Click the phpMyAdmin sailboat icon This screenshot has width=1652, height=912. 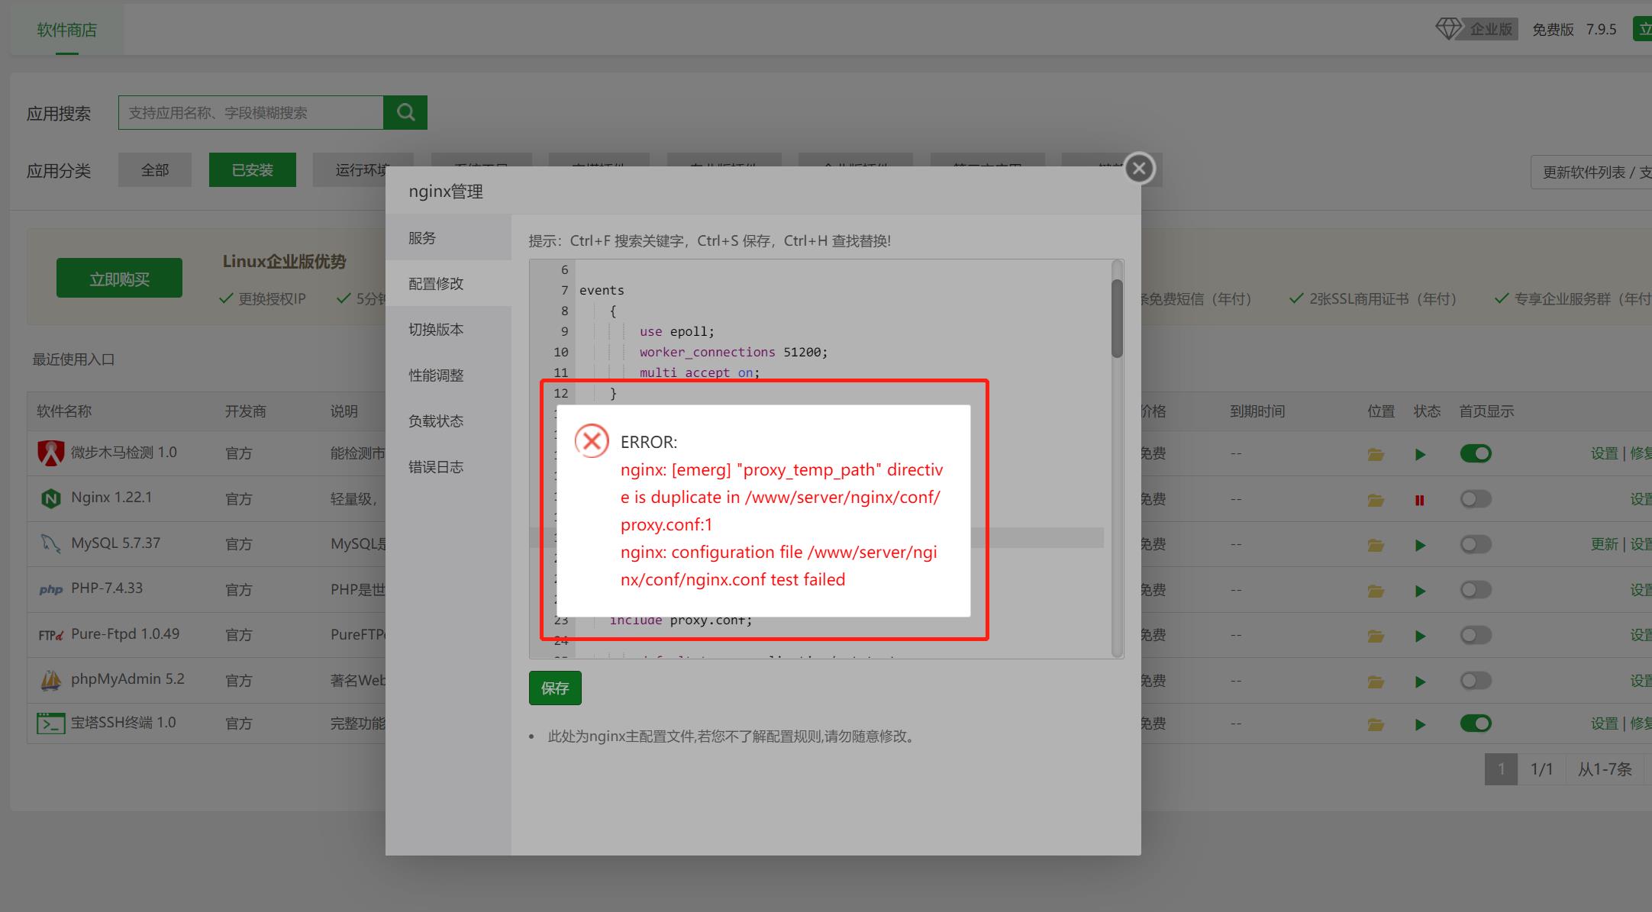[51, 680]
